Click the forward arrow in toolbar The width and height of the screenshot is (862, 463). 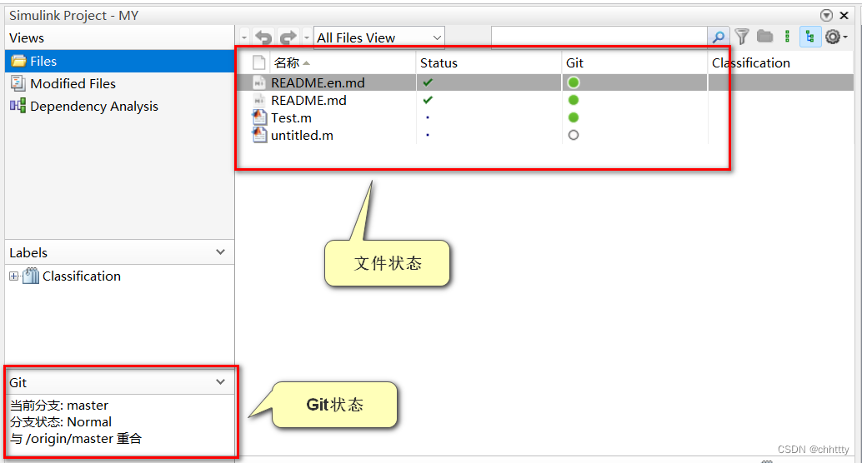pos(288,37)
